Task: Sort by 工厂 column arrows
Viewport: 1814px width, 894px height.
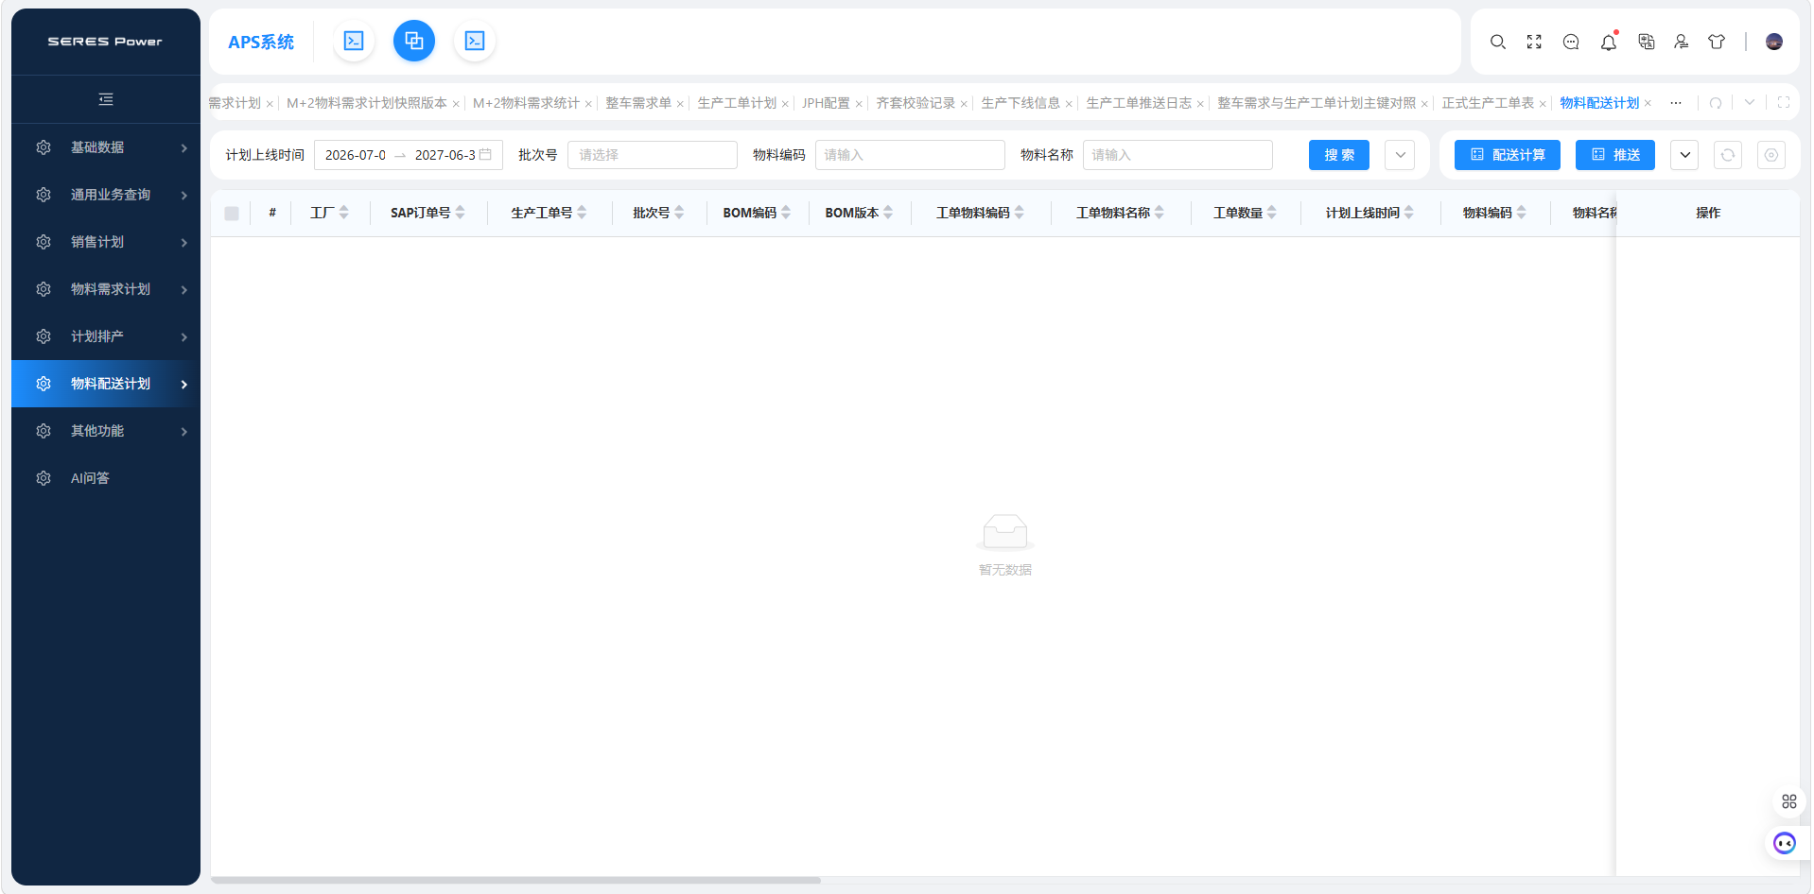Action: [x=343, y=213]
